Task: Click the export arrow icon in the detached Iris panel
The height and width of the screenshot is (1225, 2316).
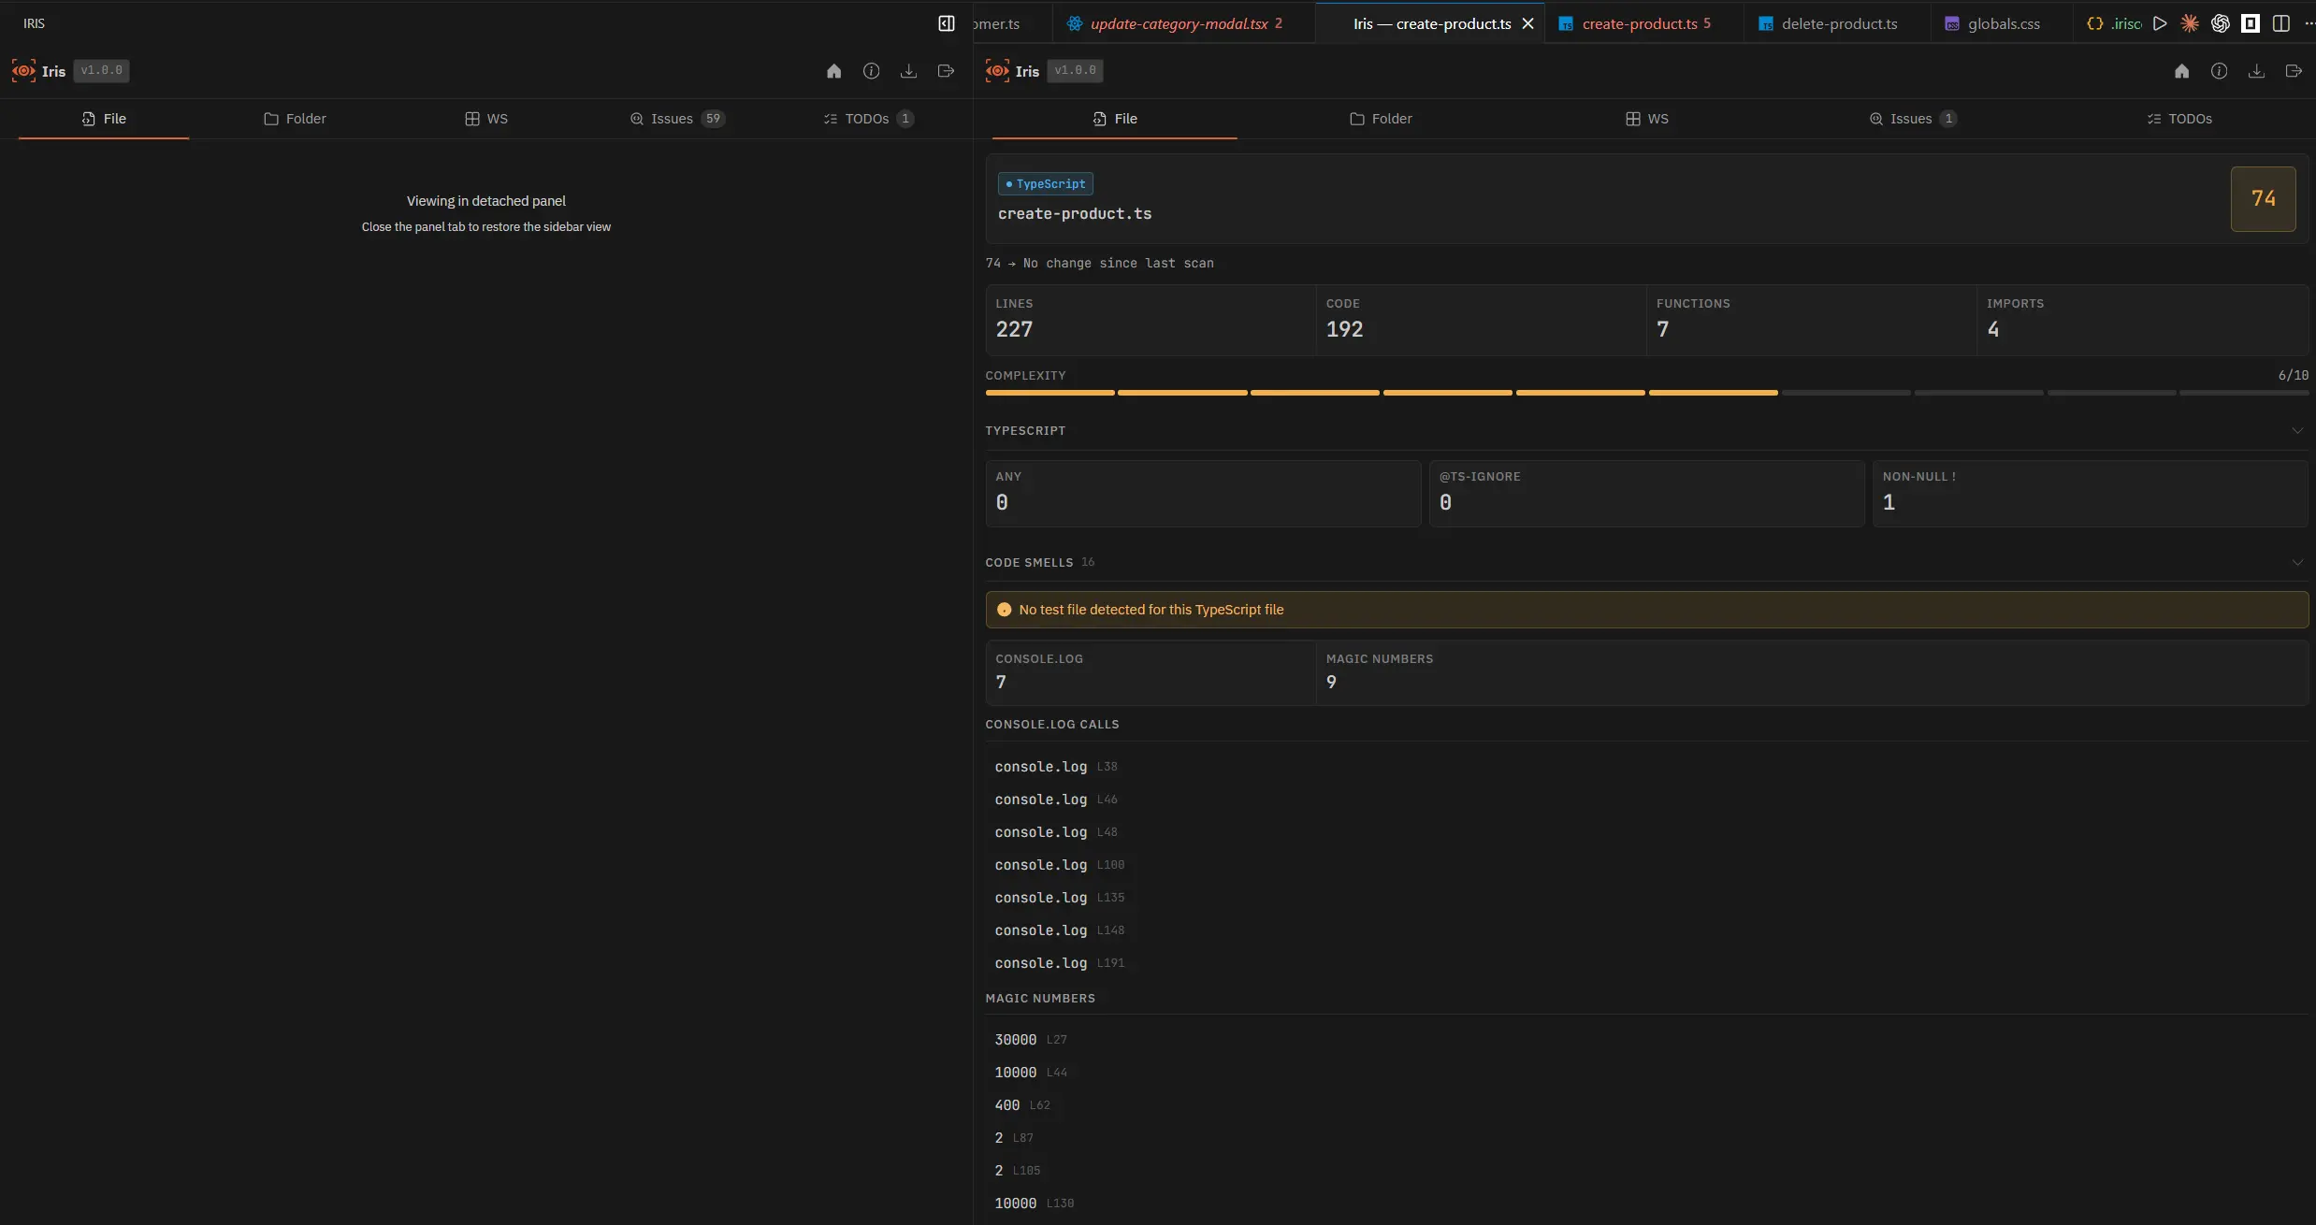Action: pyautogui.click(x=2294, y=71)
